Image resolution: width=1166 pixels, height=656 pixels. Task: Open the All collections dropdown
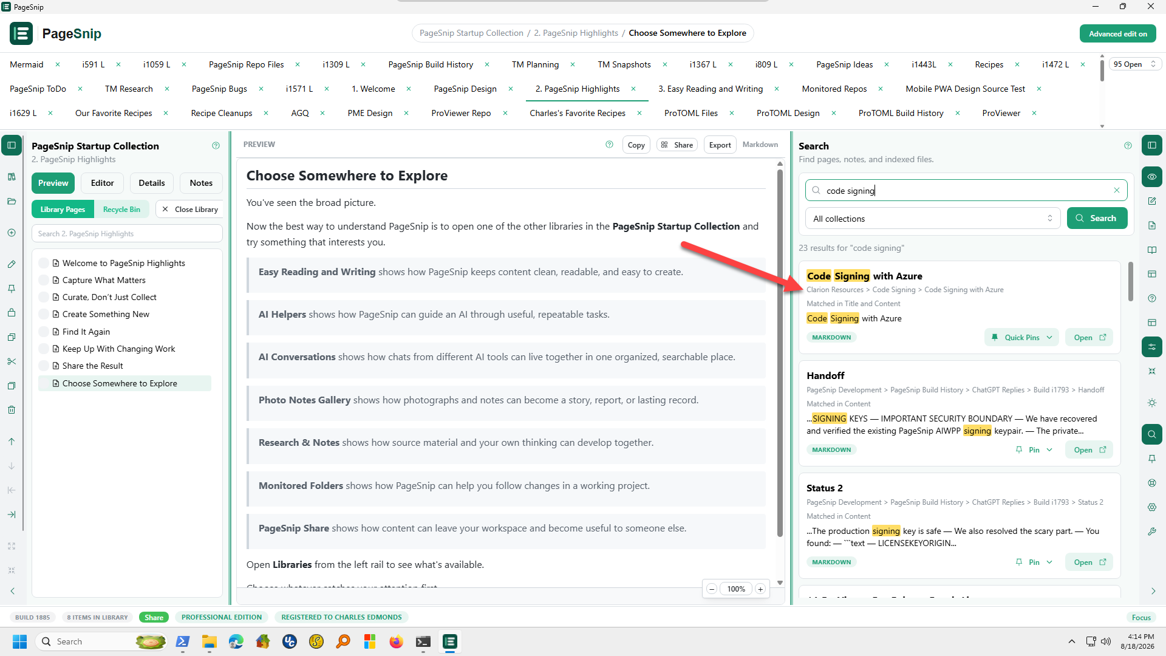(x=933, y=219)
